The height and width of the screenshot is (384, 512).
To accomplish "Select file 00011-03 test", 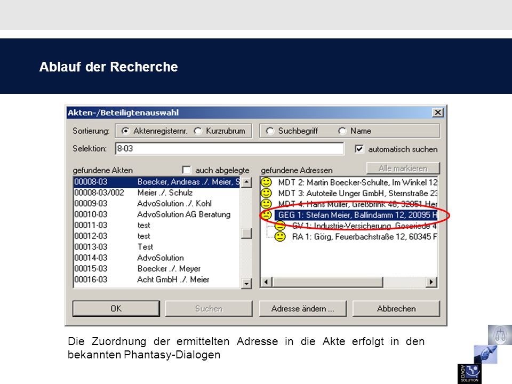I will pos(157,225).
